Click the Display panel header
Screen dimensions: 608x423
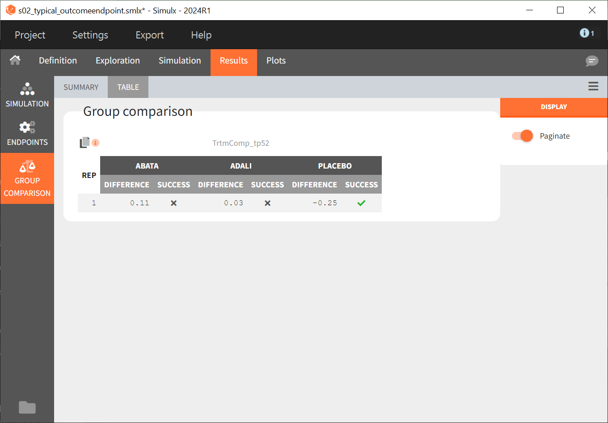click(x=553, y=107)
